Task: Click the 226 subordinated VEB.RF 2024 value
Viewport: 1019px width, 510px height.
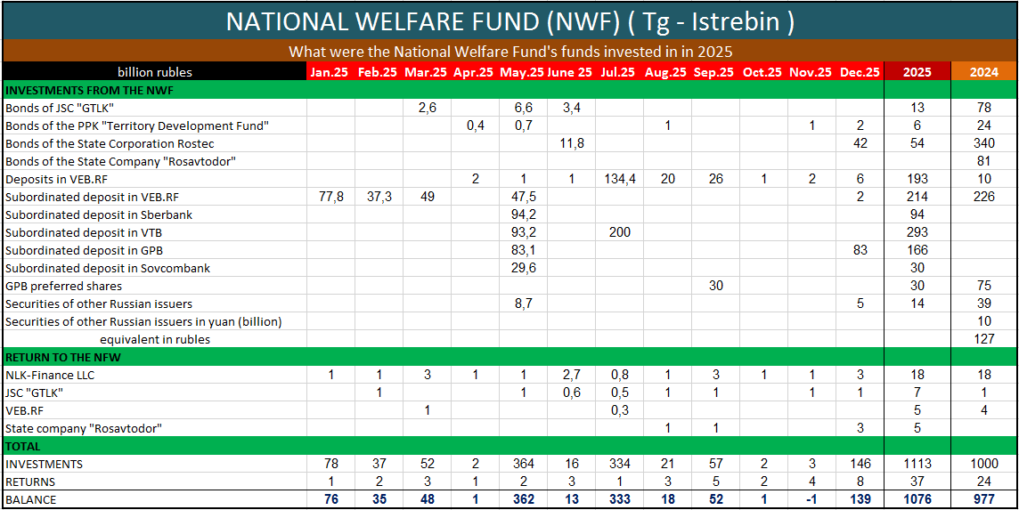Action: click(x=984, y=197)
